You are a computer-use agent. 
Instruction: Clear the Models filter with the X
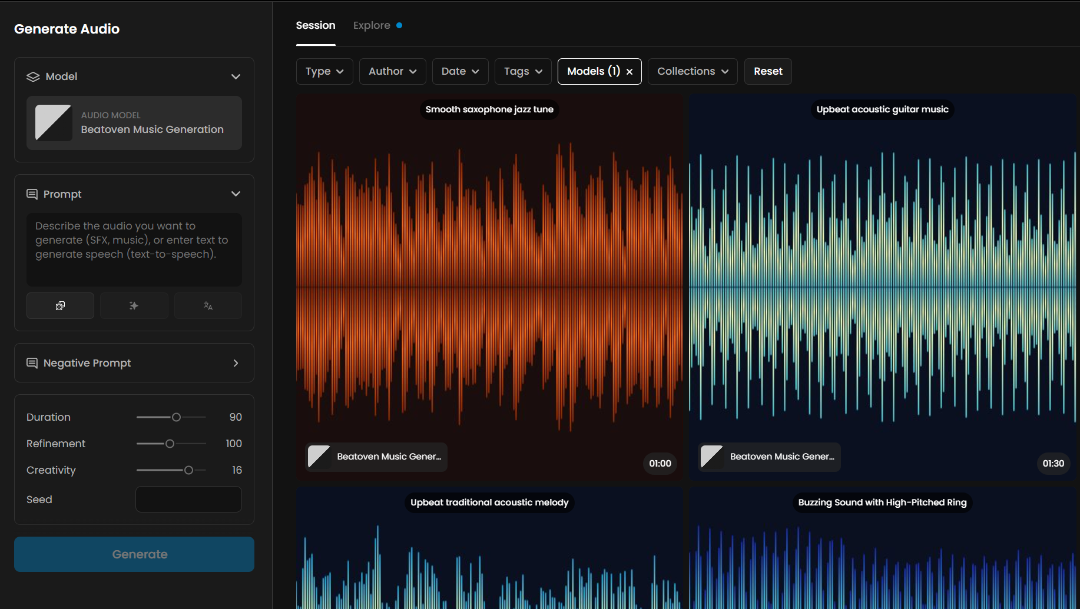[630, 72]
